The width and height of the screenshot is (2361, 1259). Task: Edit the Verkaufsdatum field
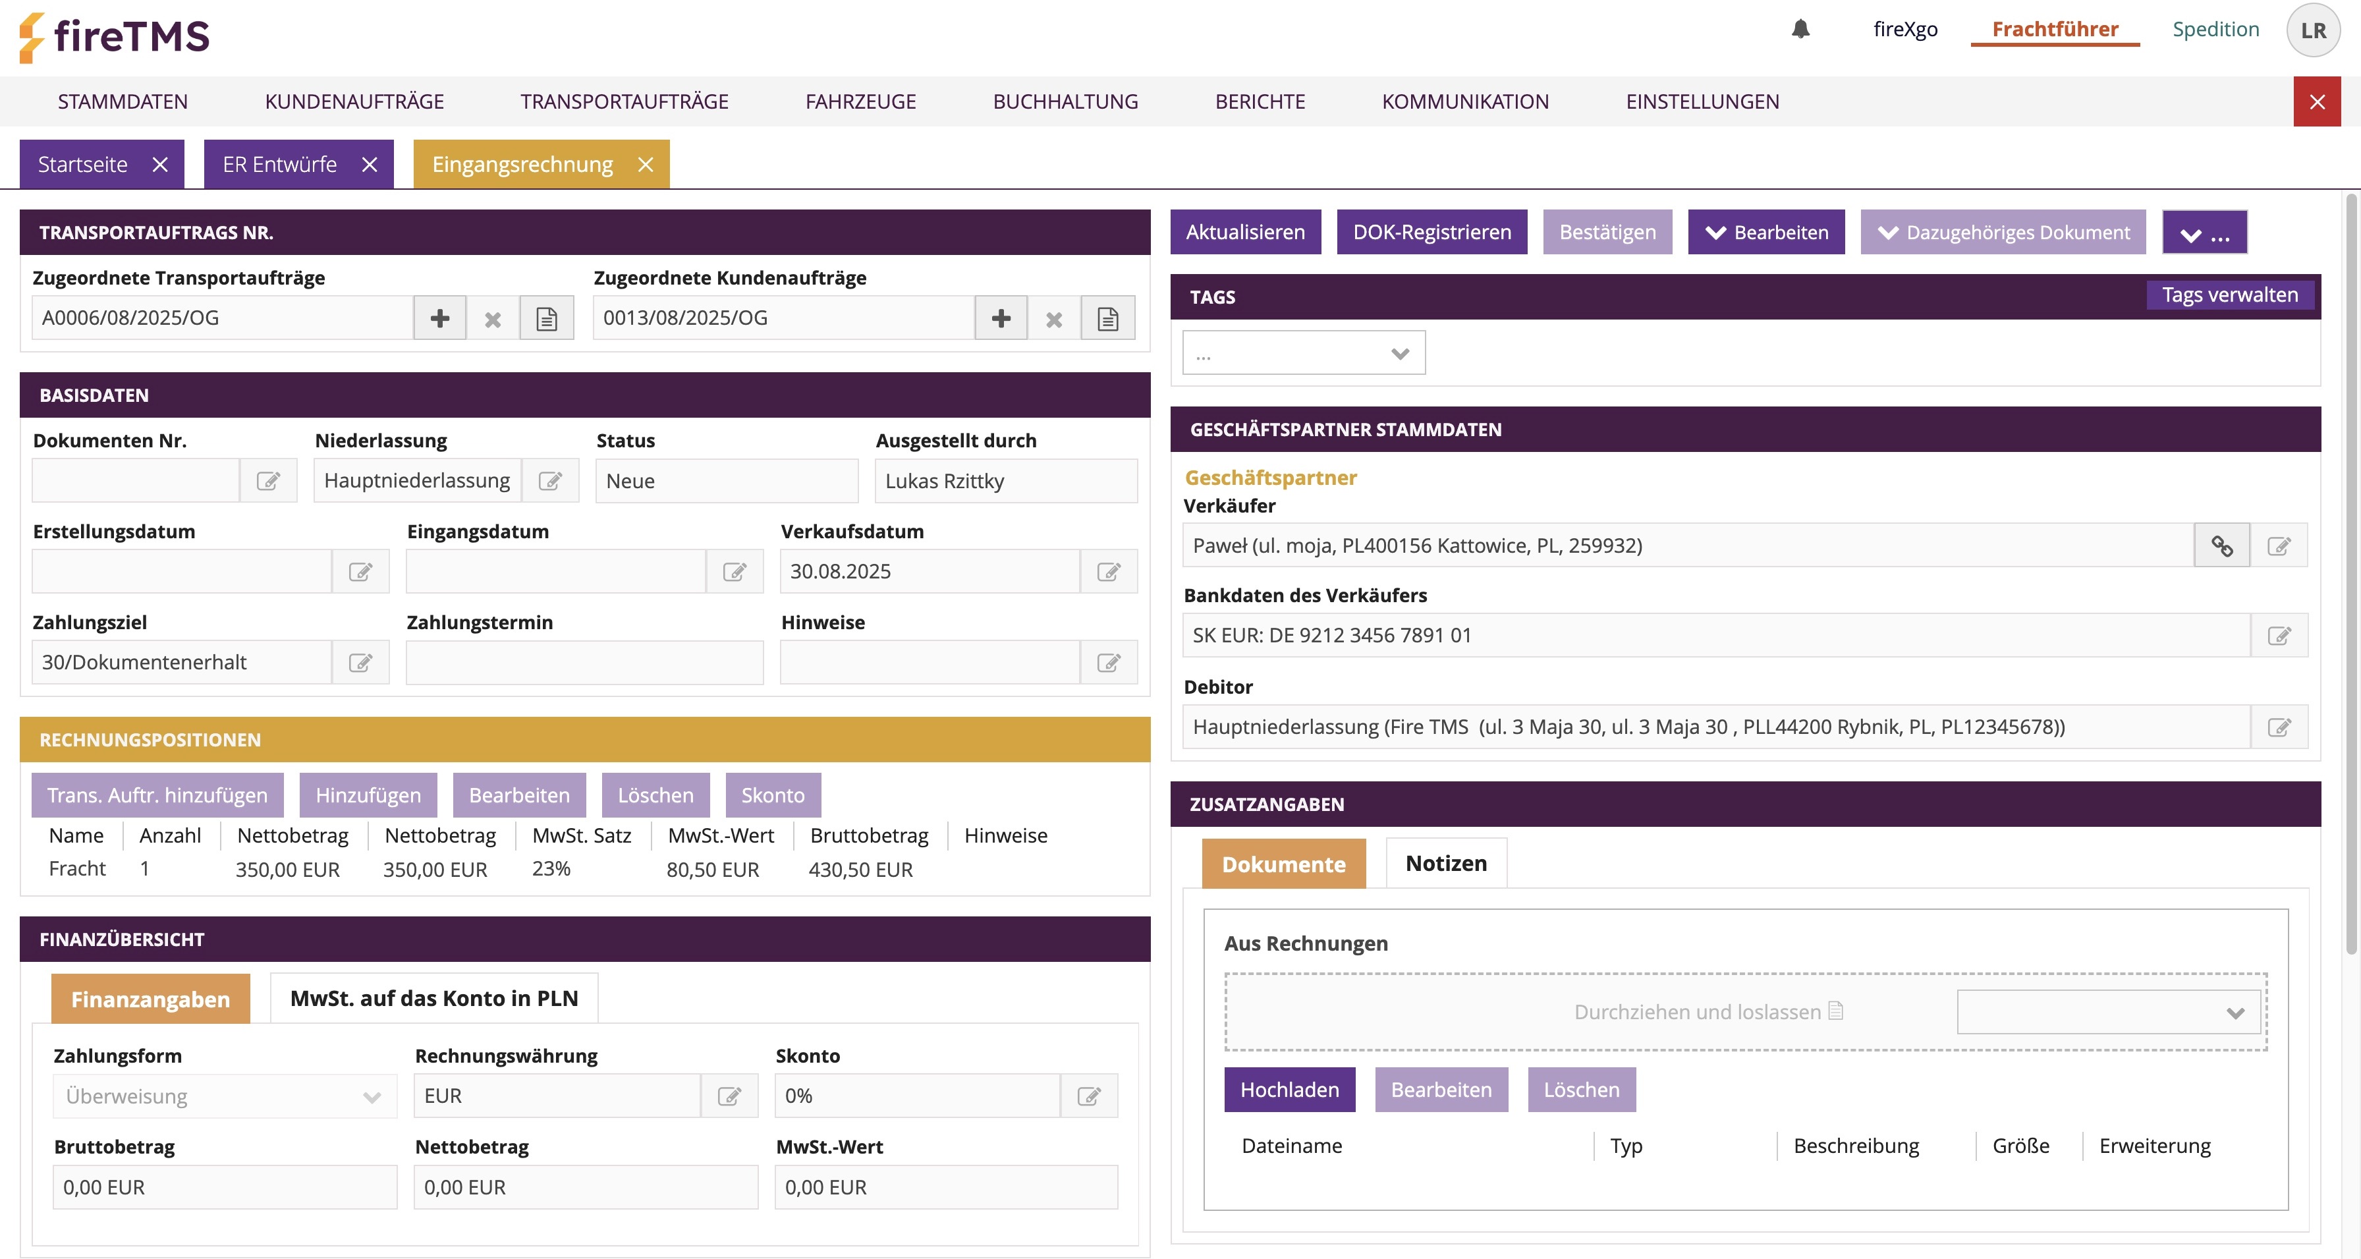tap(1108, 572)
